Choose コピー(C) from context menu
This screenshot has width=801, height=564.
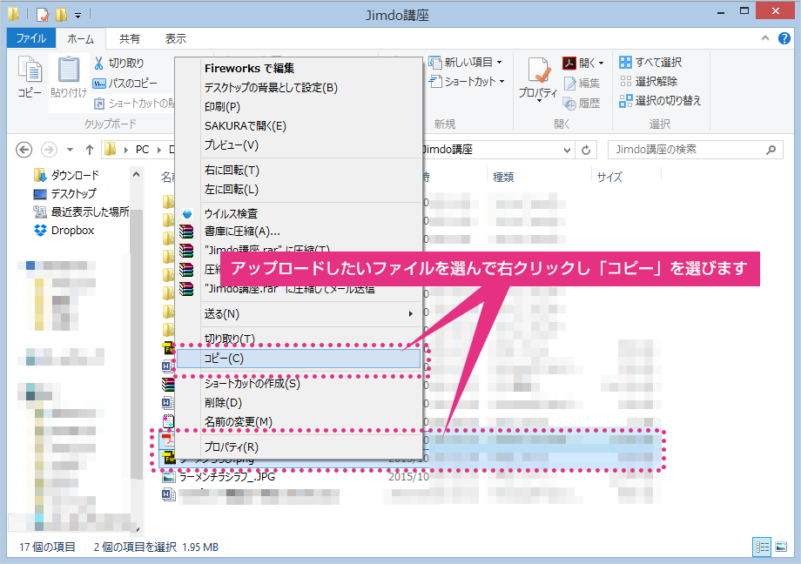pos(299,359)
